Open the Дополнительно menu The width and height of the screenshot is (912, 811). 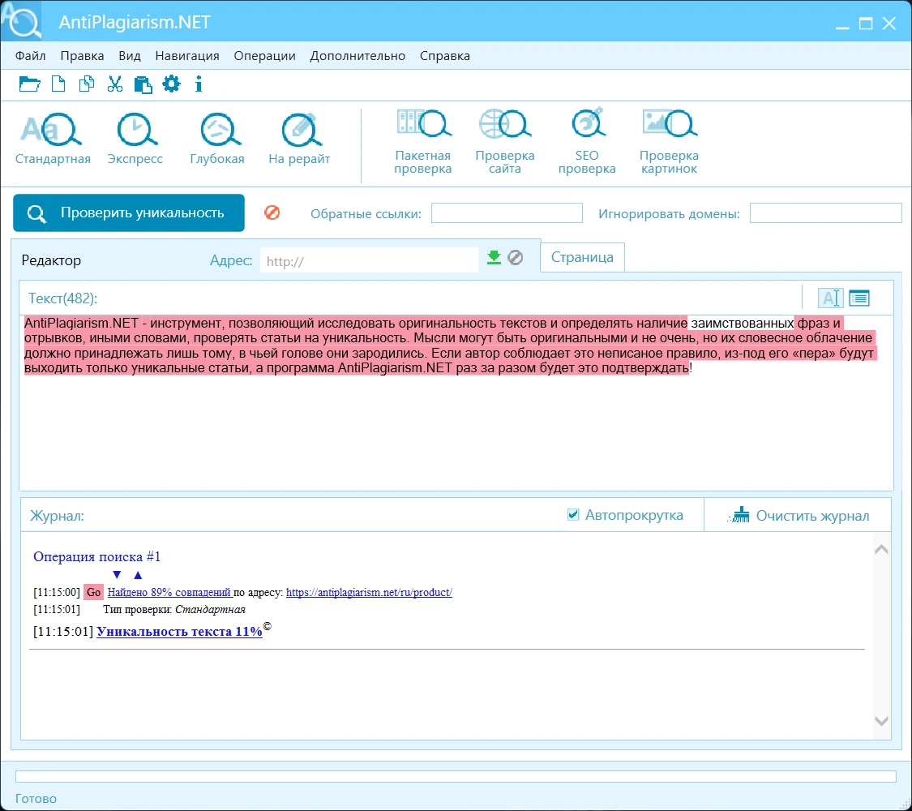pyautogui.click(x=358, y=56)
